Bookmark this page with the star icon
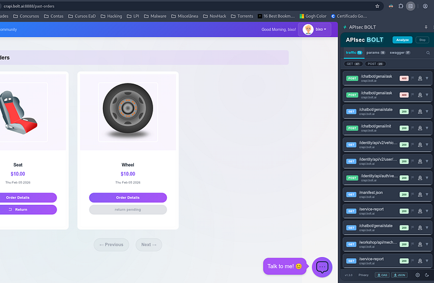Image resolution: width=434 pixels, height=283 pixels. pyautogui.click(x=377, y=6)
